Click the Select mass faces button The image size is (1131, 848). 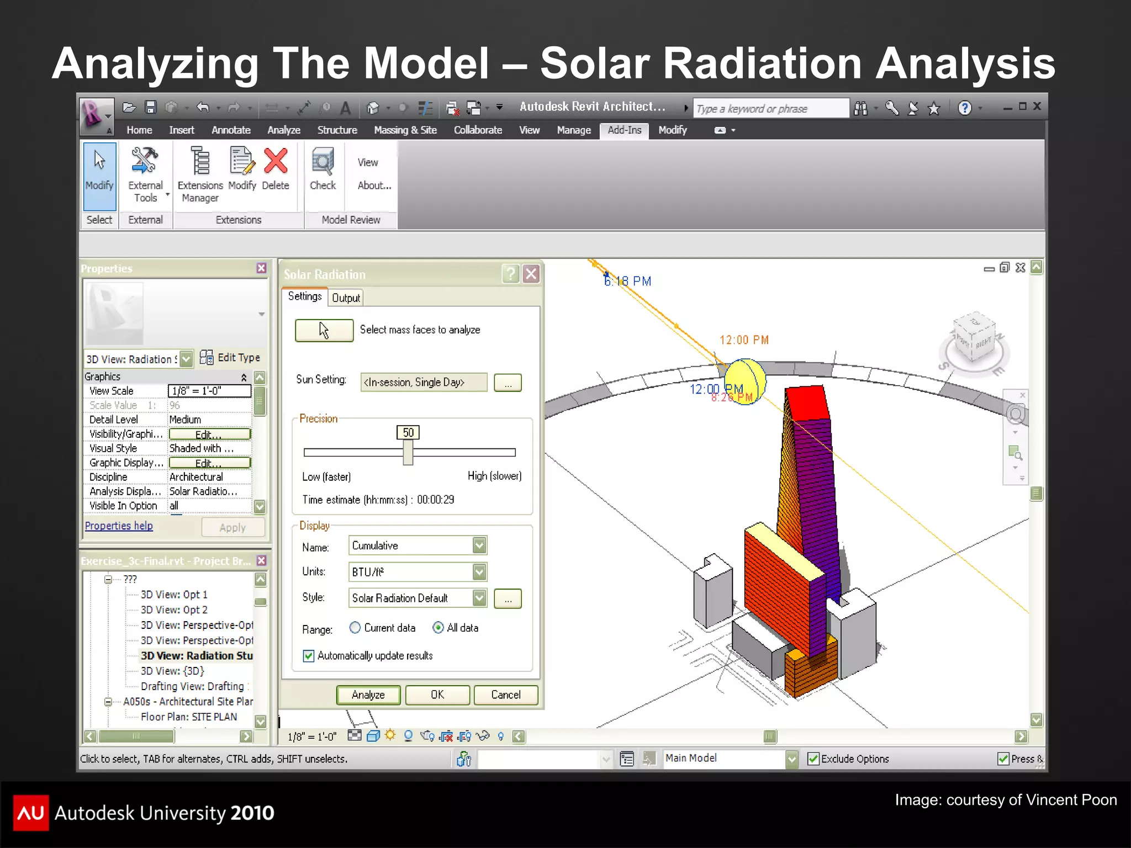point(324,330)
